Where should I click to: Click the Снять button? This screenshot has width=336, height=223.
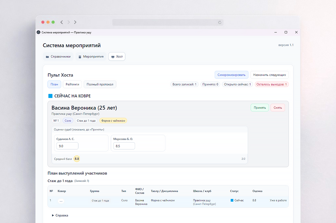point(278,108)
